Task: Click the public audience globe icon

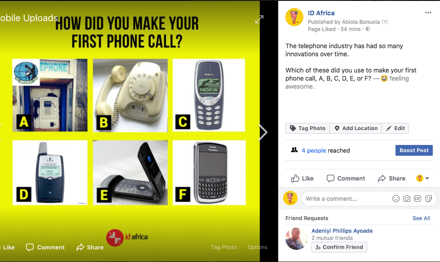Action: (368, 29)
